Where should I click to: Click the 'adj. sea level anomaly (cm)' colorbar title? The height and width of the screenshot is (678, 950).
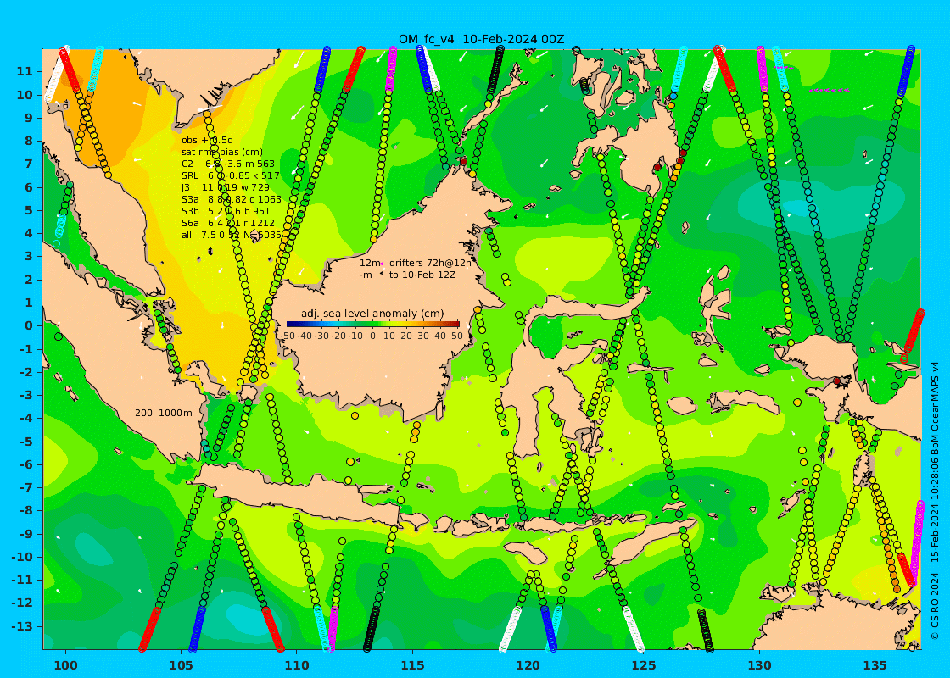(x=372, y=314)
